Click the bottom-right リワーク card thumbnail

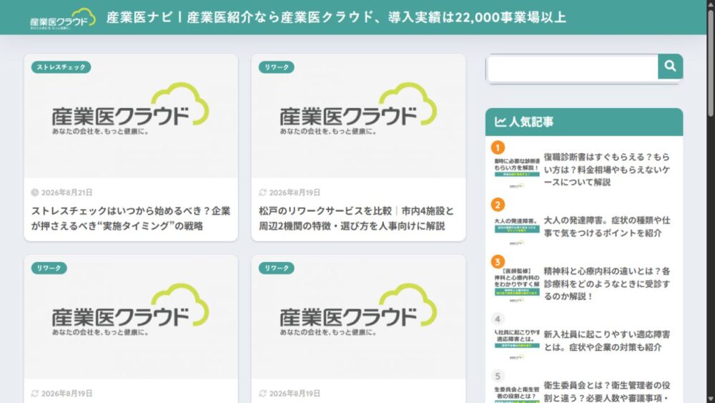click(358, 316)
